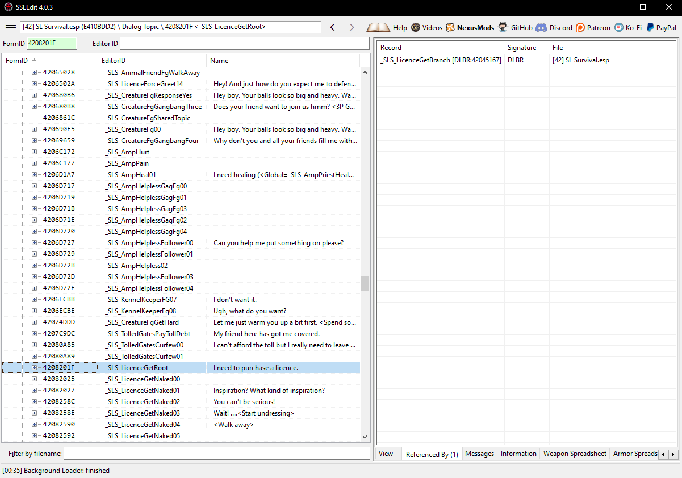Click the FormID input field
Viewport: 682px width, 478px height.
click(x=52, y=44)
